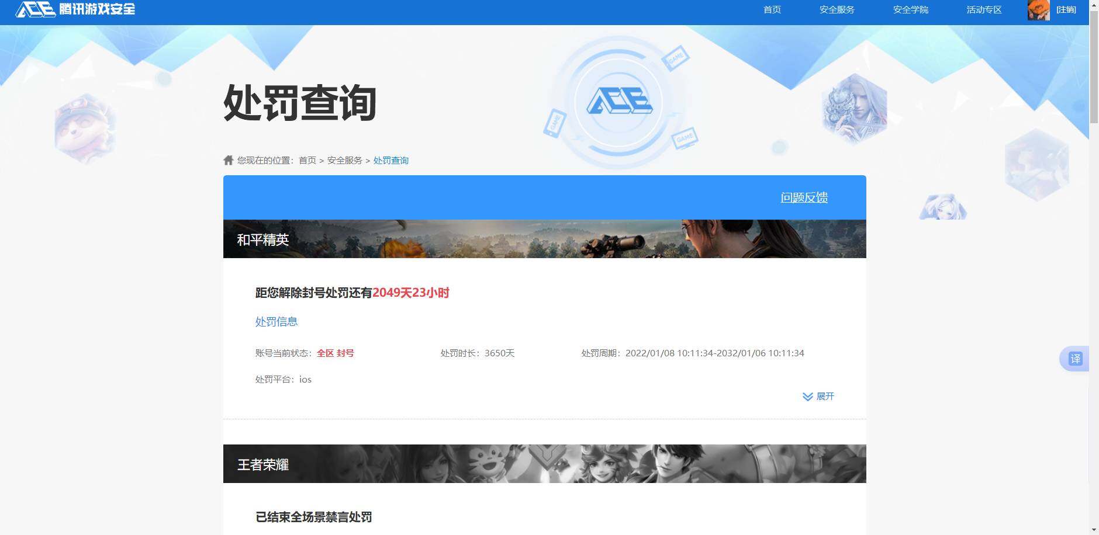
Task: Click the scrollbar up arrow
Action: 1094,4
